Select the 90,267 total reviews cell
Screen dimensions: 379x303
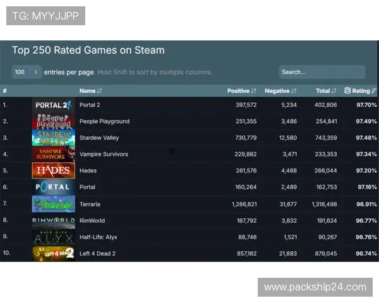click(x=327, y=237)
